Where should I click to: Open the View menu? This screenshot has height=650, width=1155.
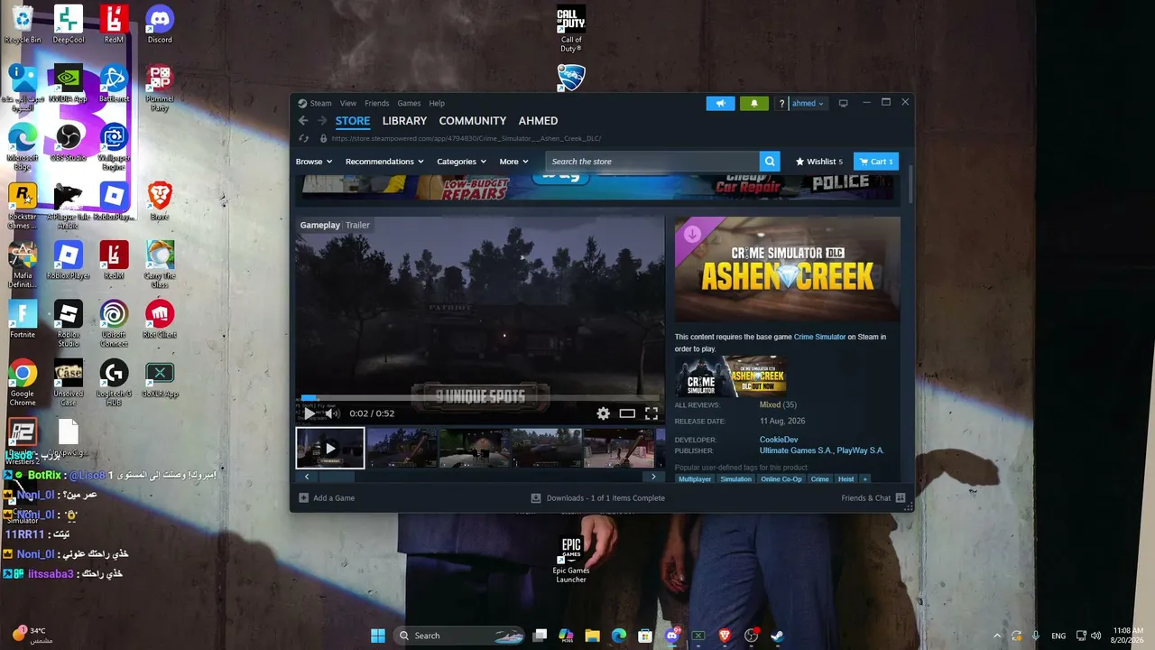pos(348,104)
